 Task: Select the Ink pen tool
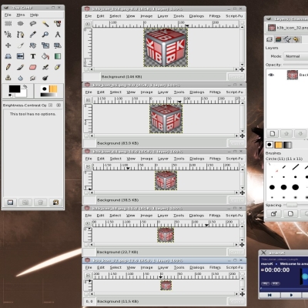(x=58, y=67)
